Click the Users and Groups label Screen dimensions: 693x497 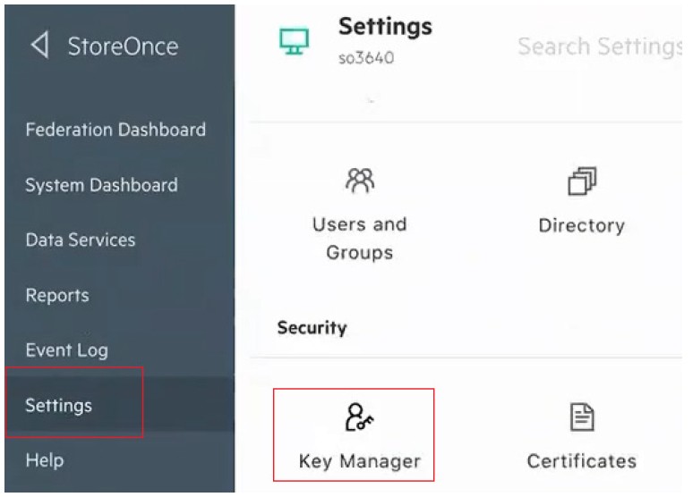coord(359,239)
